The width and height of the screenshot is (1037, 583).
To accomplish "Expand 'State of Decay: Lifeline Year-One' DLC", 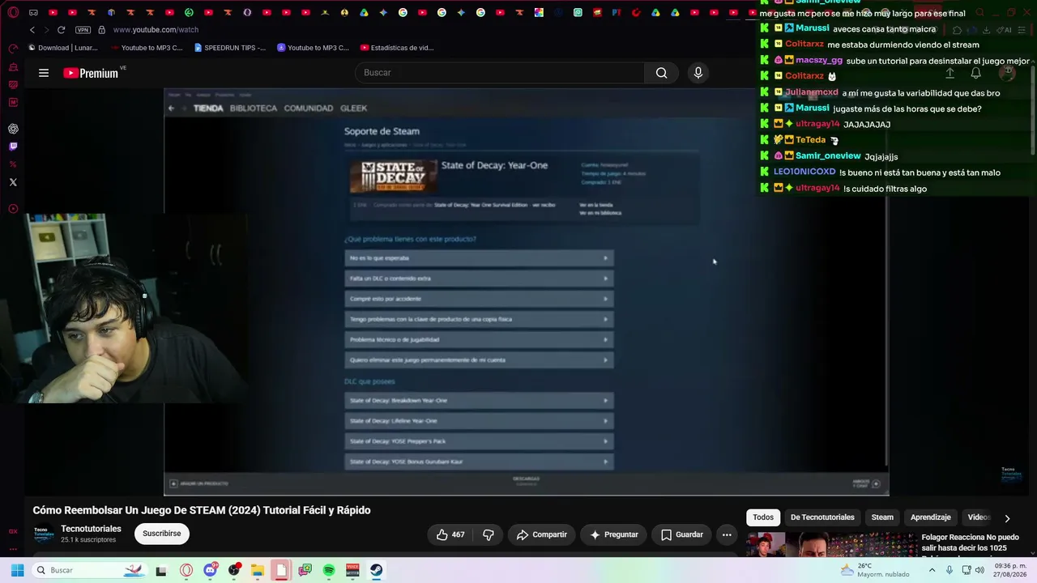I will pos(479,421).
